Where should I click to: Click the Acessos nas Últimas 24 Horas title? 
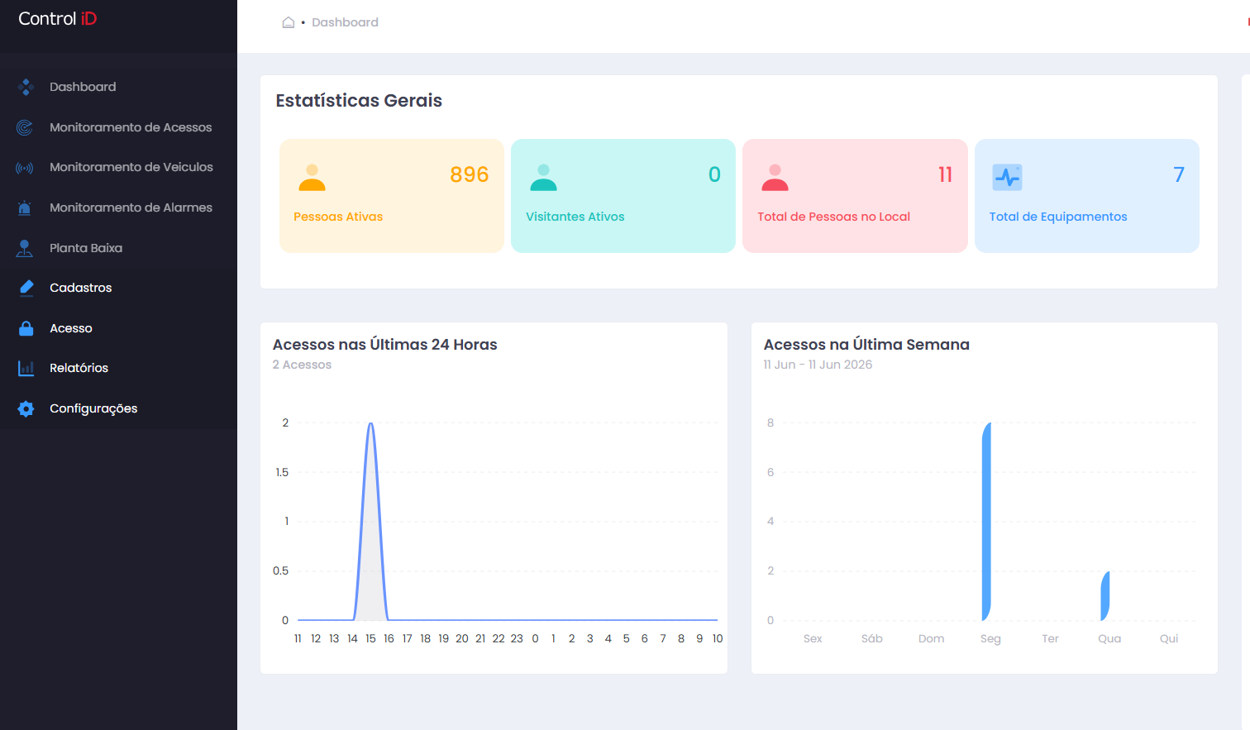pos(385,345)
